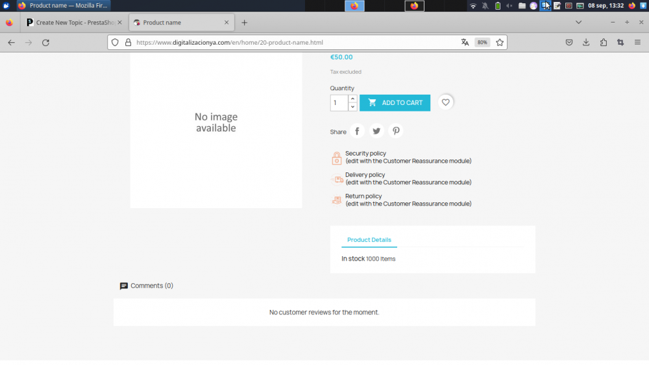Click the Delivery policy text
The height and width of the screenshot is (365, 649).
click(365, 175)
